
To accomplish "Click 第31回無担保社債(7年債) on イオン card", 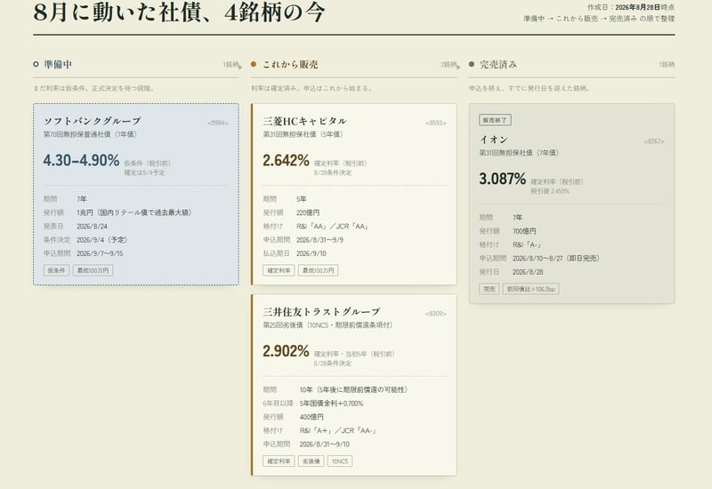I will 519,153.
